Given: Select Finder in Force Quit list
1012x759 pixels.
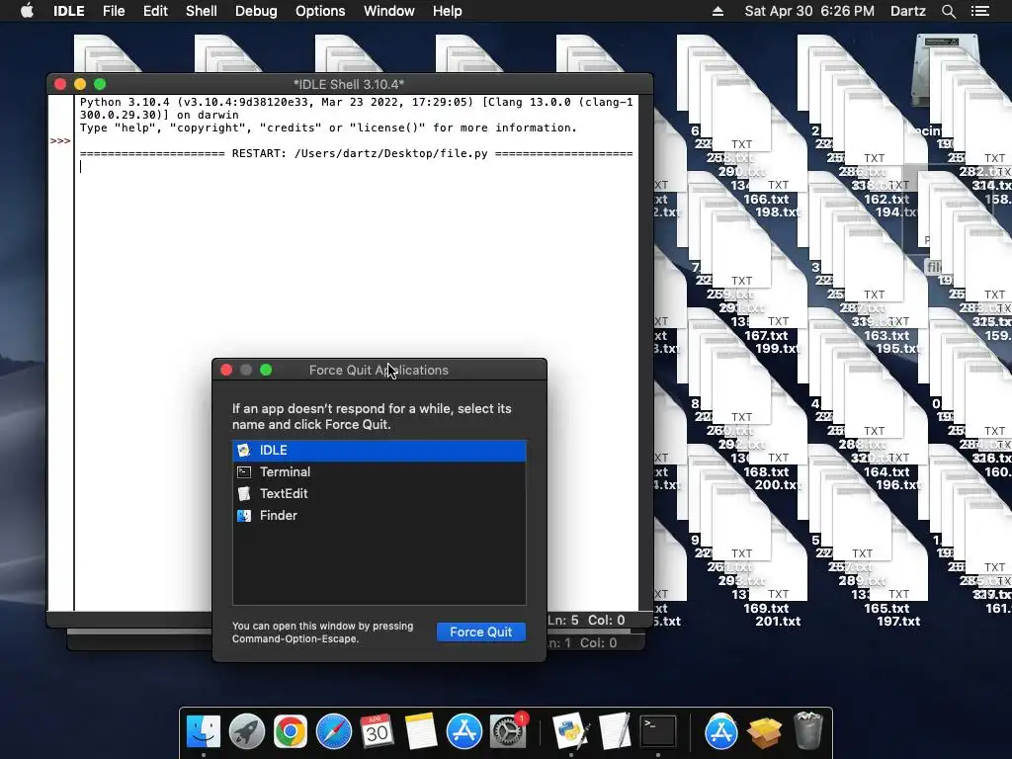Looking at the screenshot, I should point(379,516).
